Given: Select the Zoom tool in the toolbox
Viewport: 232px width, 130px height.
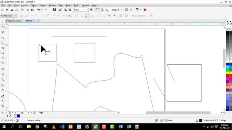Looking at the screenshot, I should tap(3, 37).
